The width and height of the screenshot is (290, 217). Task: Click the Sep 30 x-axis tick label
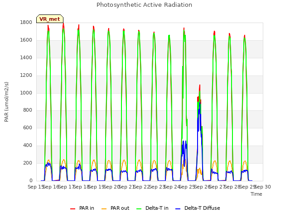(263, 187)
